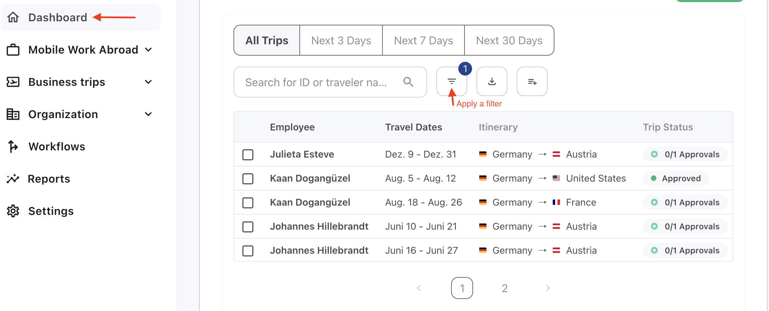Click the Dashboard home icon
This screenshot has width=769, height=311.
(x=13, y=17)
